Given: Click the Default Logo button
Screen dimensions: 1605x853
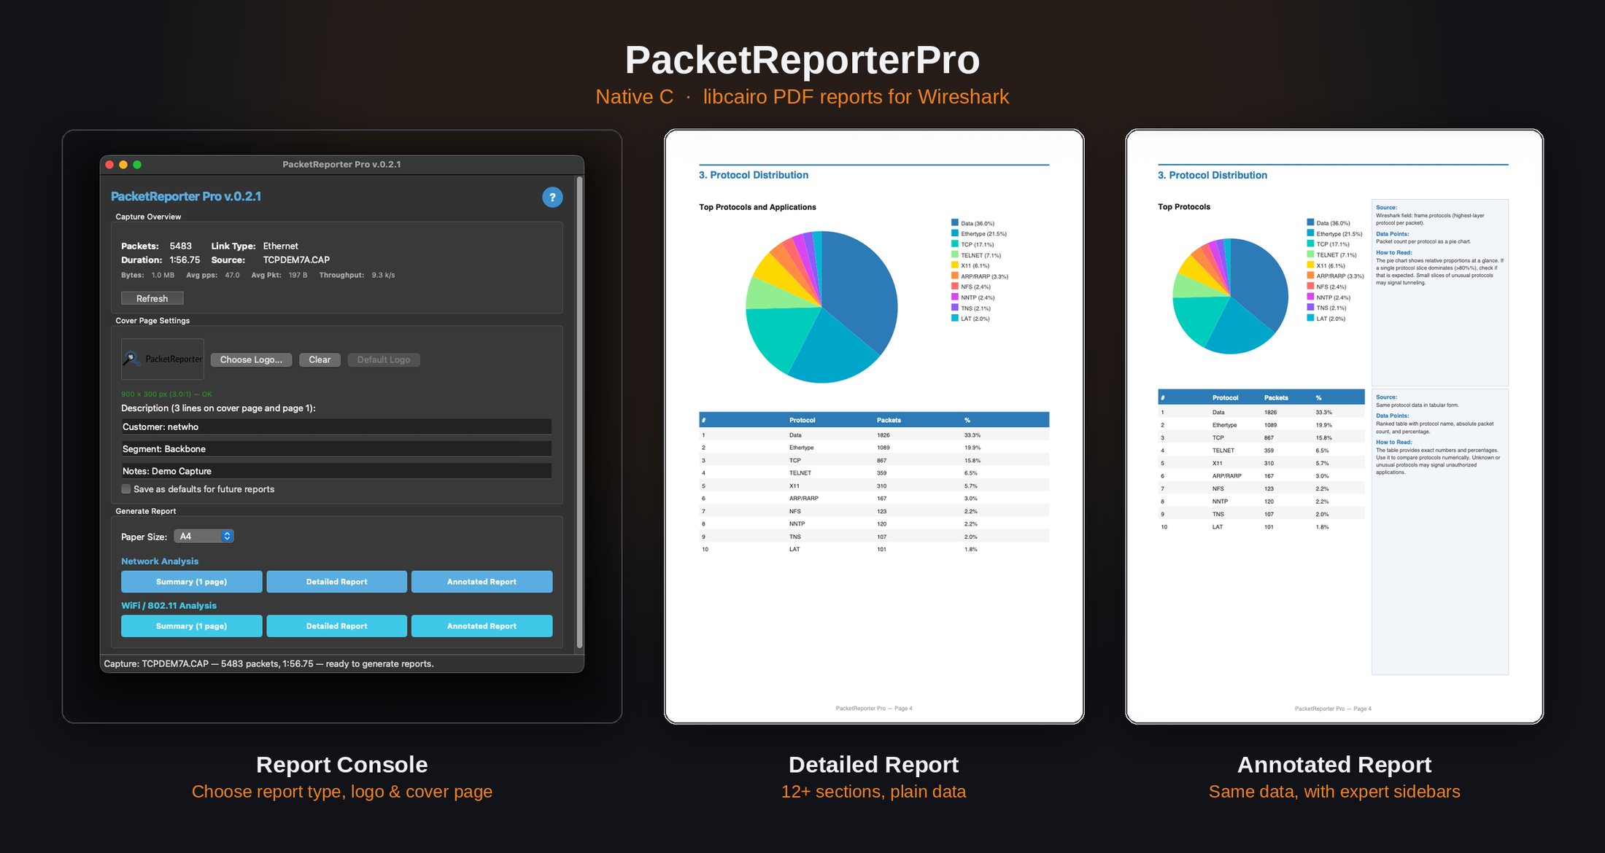Looking at the screenshot, I should (x=384, y=359).
